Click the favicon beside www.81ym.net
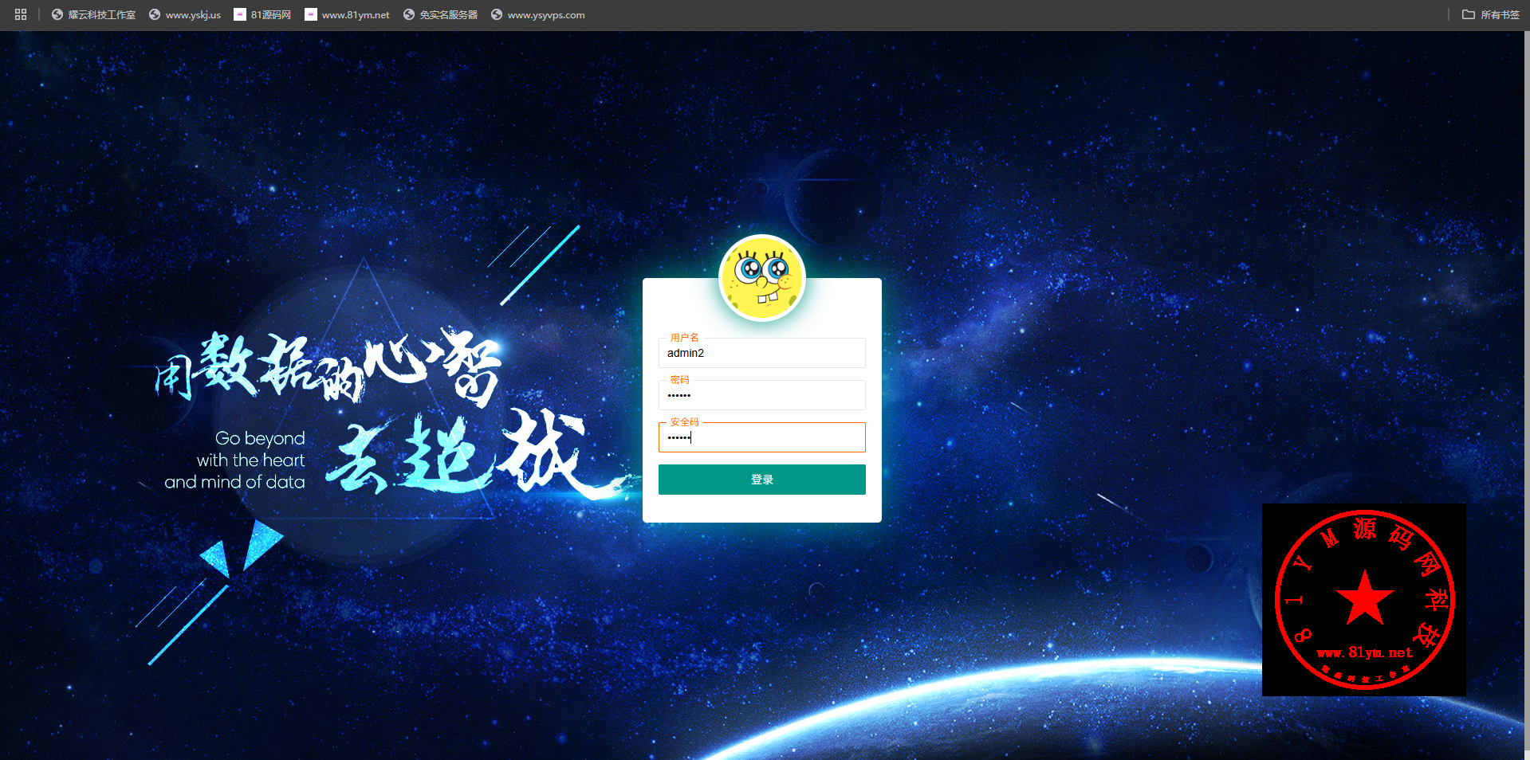The height and width of the screenshot is (760, 1530). click(311, 14)
